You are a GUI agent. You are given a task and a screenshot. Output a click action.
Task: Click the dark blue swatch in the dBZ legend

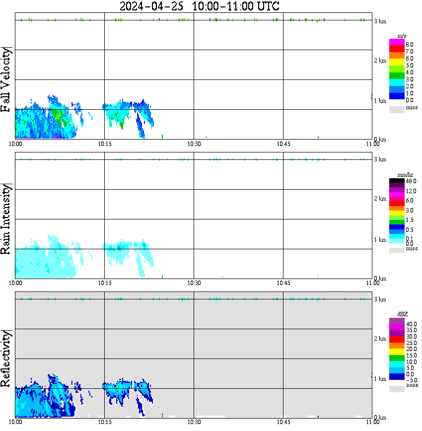pyautogui.click(x=397, y=376)
